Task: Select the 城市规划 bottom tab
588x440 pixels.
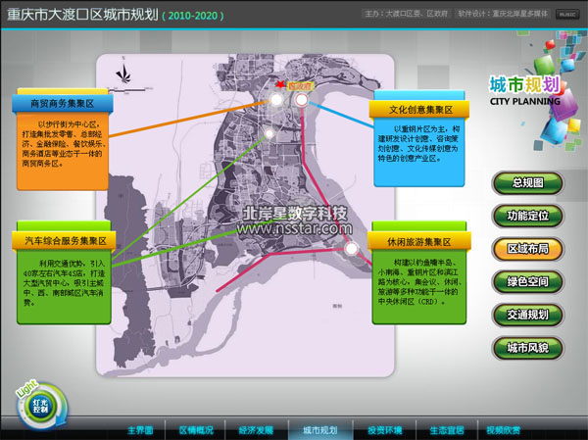Action: click(x=319, y=430)
